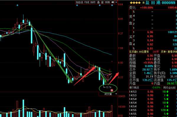Toggle 除权 ex-rights adjustment

click(93, 2)
